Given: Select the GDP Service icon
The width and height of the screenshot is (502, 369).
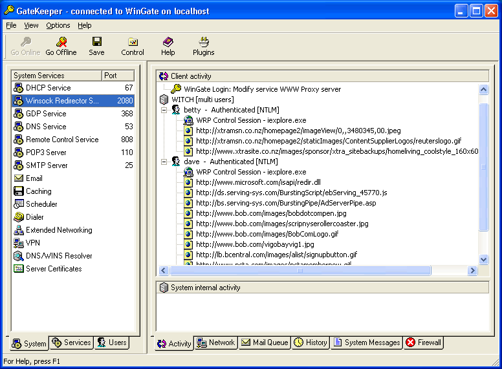Looking at the screenshot, I should 19,114.
